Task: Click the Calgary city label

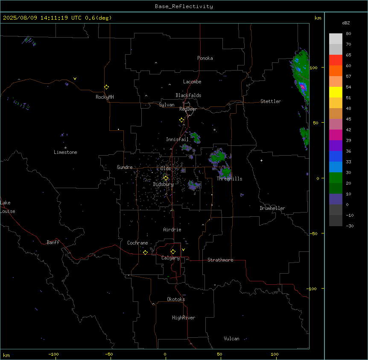Action: click(170, 258)
